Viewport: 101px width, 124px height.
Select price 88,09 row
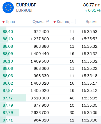(50, 54)
